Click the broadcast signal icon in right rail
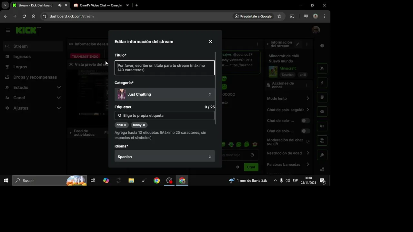Screen dimensions: 413x232 point(322,126)
